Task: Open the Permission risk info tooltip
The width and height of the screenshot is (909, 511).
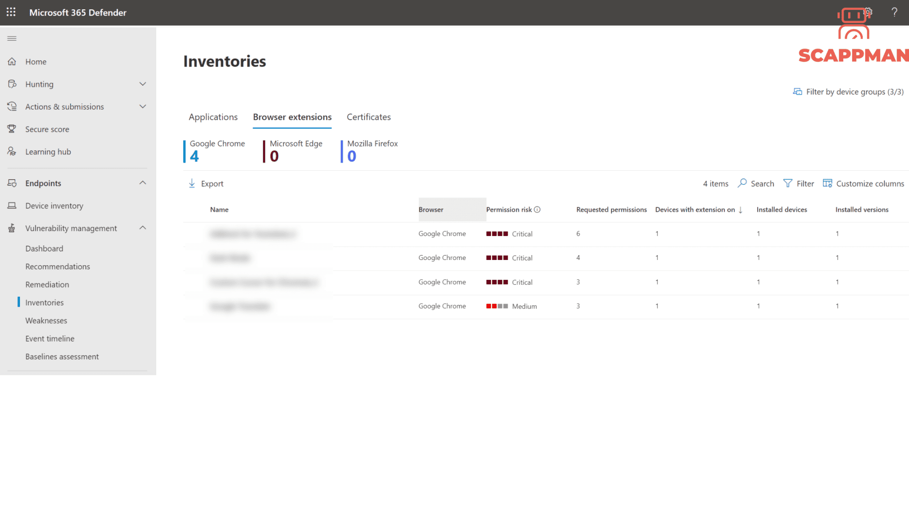Action: 537,209
